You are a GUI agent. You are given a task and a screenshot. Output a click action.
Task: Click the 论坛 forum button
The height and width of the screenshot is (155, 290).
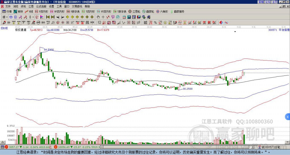pos(268,2)
